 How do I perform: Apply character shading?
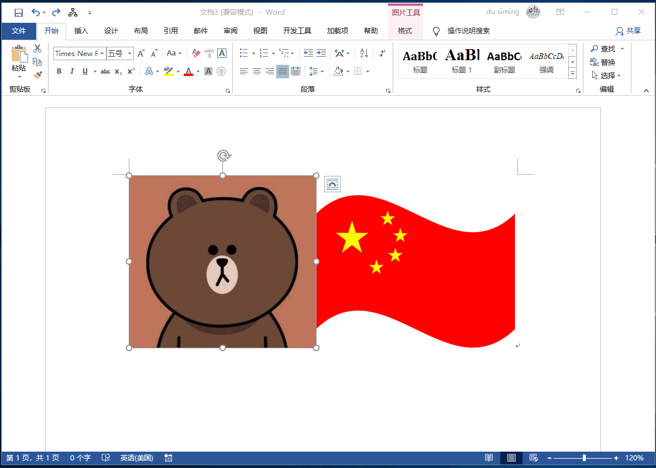(x=208, y=71)
